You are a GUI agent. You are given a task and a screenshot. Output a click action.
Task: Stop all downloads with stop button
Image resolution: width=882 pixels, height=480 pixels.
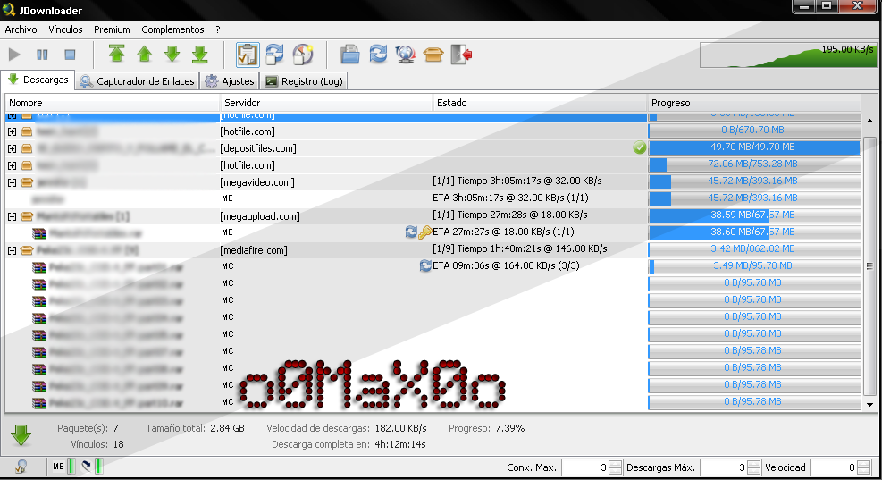coord(70,55)
